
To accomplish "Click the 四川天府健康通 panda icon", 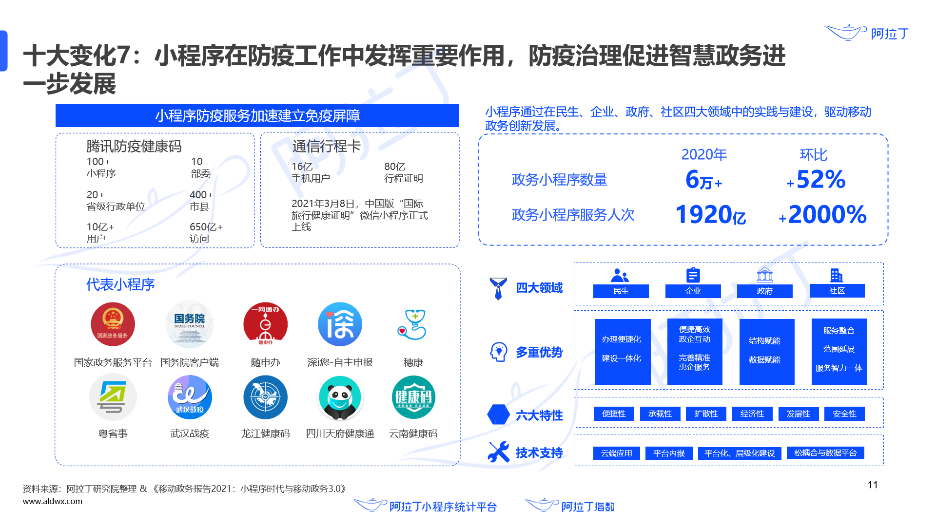I will (340, 397).
